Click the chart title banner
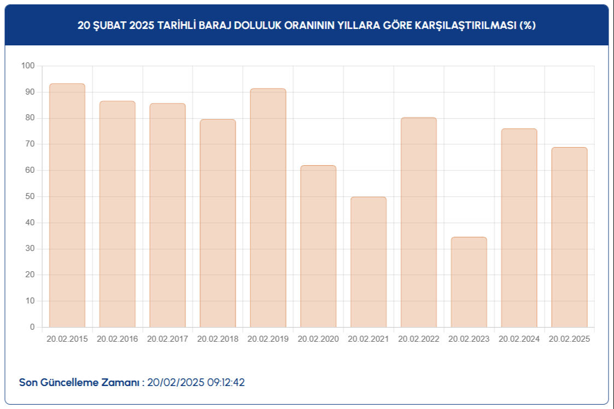The height and width of the screenshot is (409, 614). click(307, 24)
